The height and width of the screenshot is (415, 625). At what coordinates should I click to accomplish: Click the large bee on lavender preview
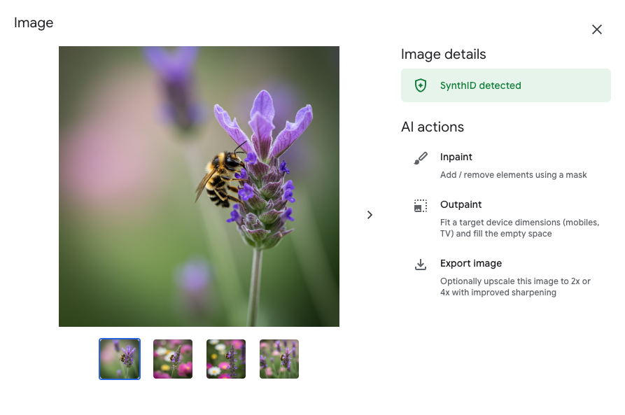(199, 187)
